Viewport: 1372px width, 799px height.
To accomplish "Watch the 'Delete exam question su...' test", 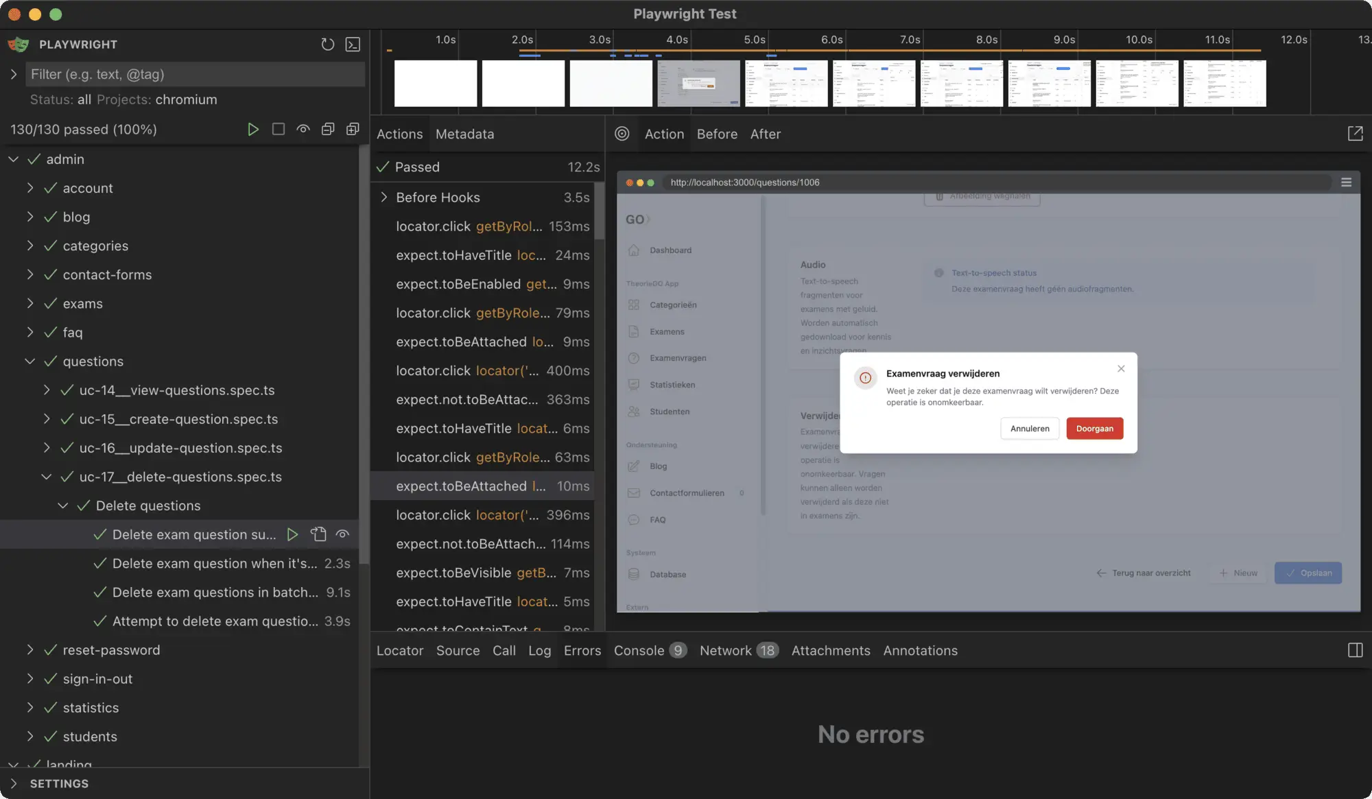I will pyautogui.click(x=342, y=534).
